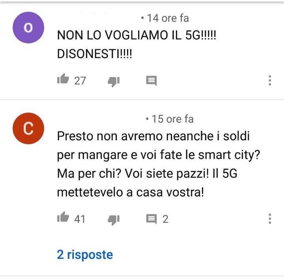This screenshot has height=279, width=284.
Task: Click the 27 likes count
Action: pyautogui.click(x=80, y=81)
